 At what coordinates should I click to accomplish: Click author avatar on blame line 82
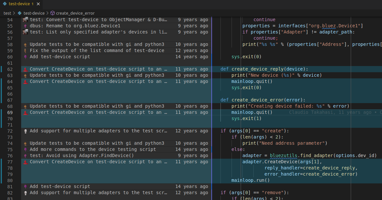[x=25, y=193]
